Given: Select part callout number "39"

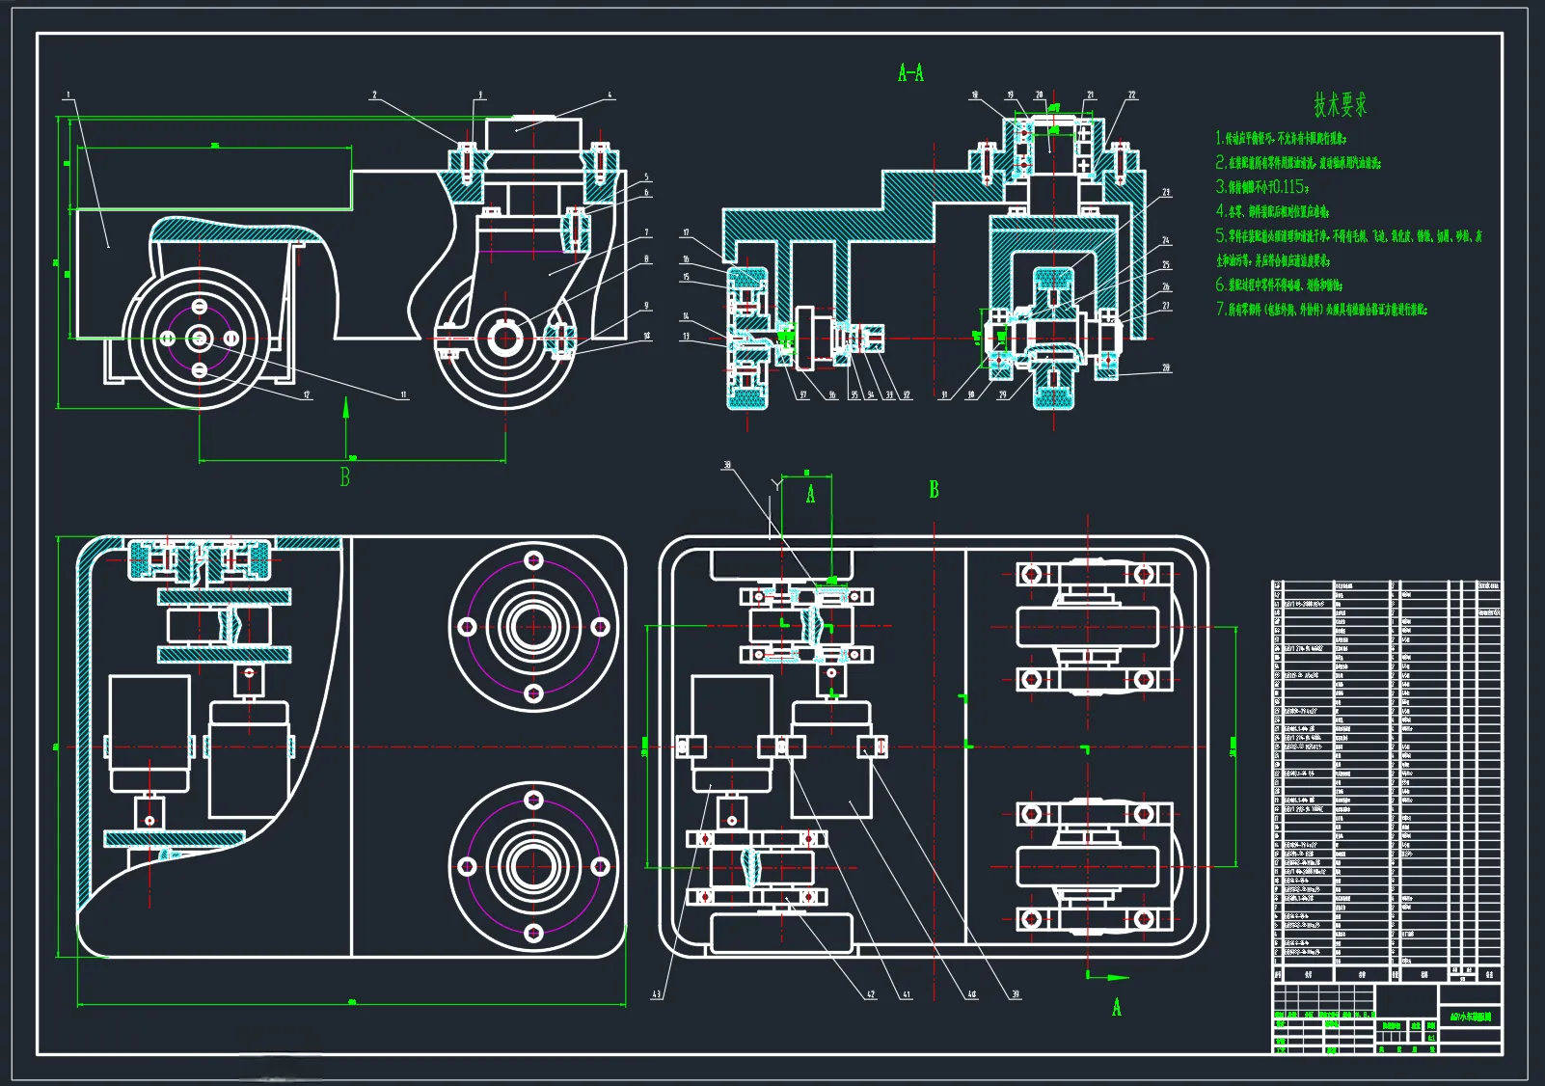Looking at the screenshot, I should point(1016,994).
